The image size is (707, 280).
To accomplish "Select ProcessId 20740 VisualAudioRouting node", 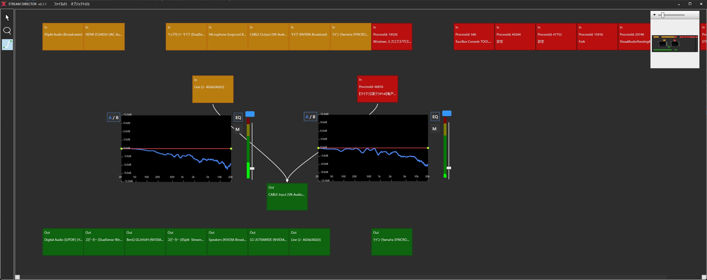I will pos(634,37).
